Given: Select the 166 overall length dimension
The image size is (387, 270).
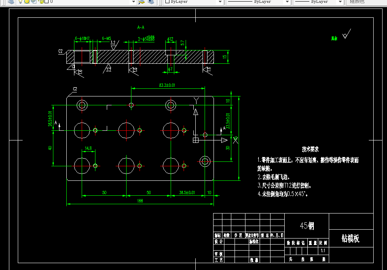Looking at the screenshot, I should click(140, 201).
